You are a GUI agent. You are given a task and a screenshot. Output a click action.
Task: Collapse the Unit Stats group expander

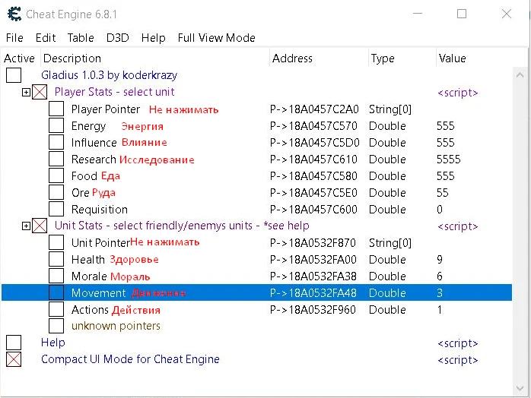(x=26, y=226)
